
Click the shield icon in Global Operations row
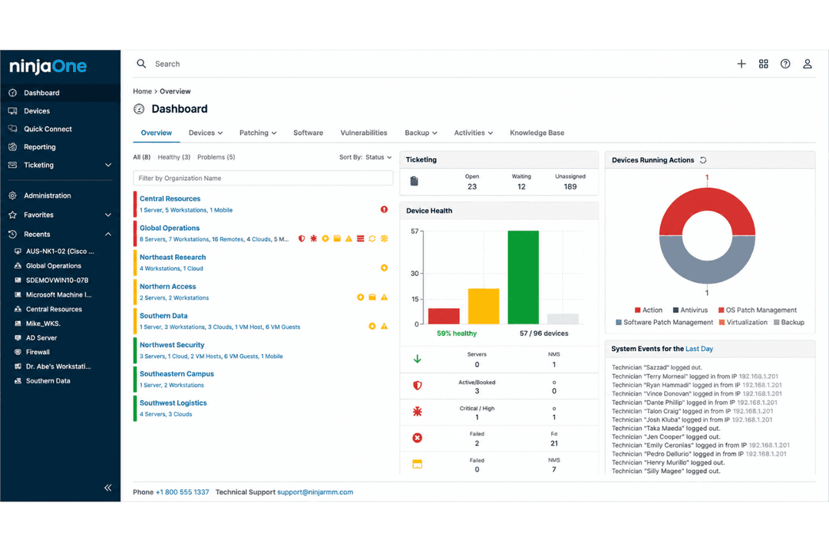302,238
